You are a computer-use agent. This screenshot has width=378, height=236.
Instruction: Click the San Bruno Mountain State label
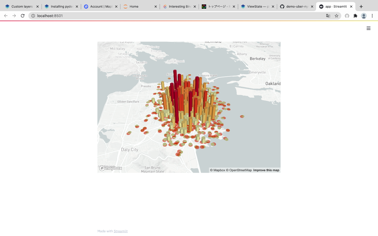(x=152, y=170)
